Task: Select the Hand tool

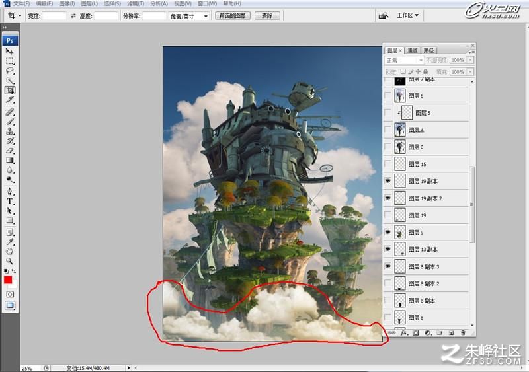Action: pyautogui.click(x=9, y=251)
